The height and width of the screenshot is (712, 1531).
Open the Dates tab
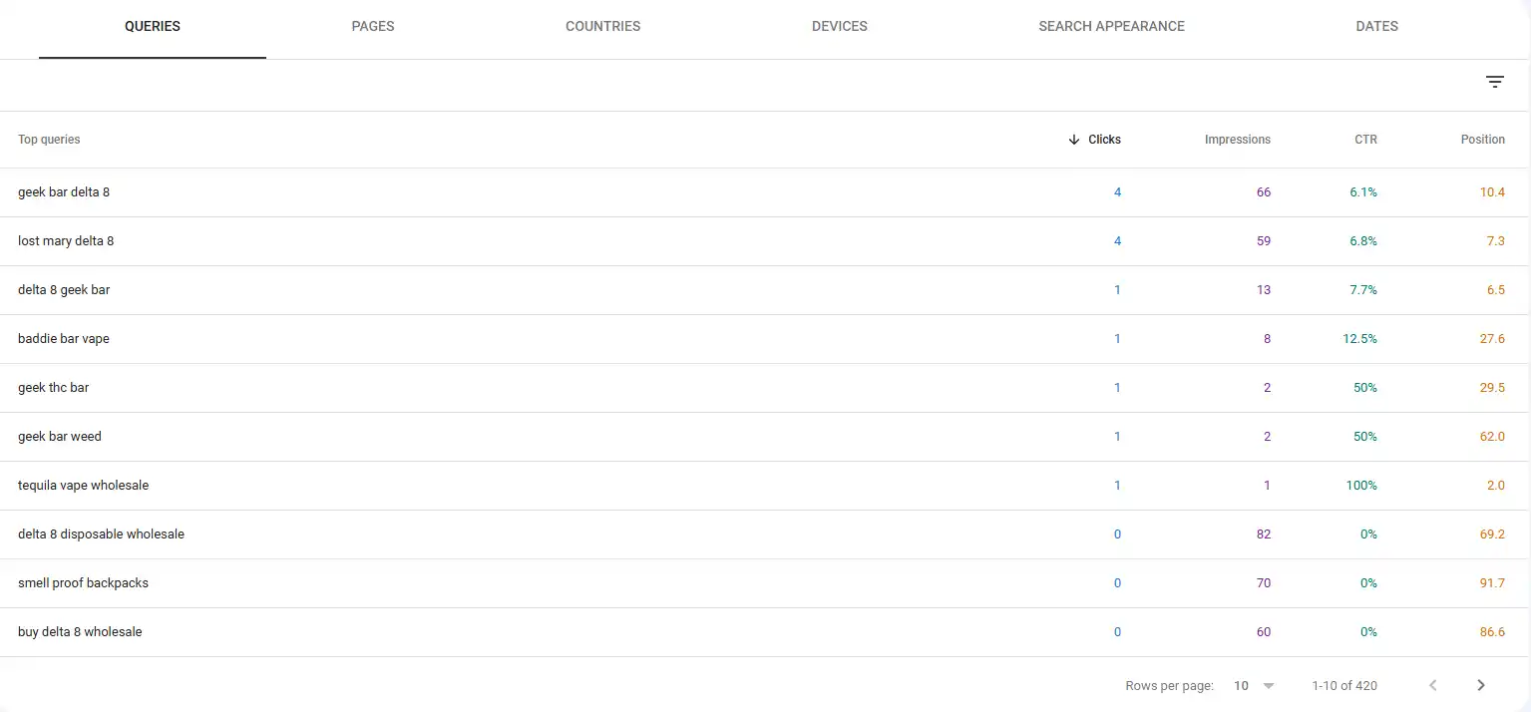pos(1376,26)
